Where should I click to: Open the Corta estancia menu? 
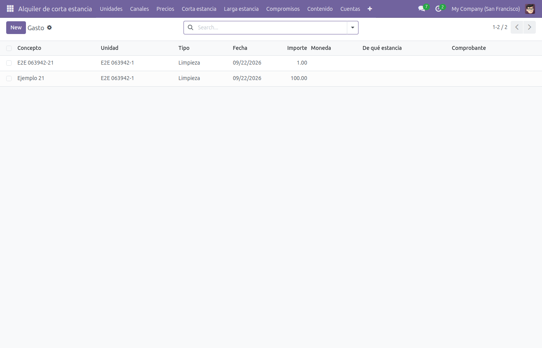199,9
